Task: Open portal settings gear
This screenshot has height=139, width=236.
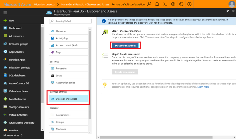Action: (x=173, y=4)
